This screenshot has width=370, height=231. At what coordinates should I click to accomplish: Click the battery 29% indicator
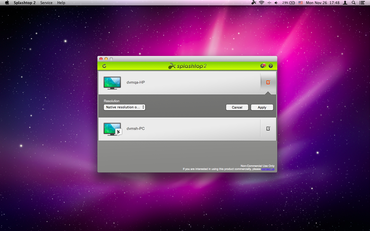click(289, 3)
